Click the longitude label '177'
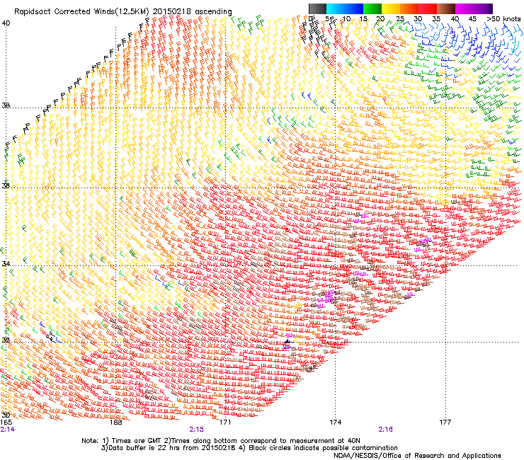The width and height of the screenshot is (524, 460). point(445,422)
